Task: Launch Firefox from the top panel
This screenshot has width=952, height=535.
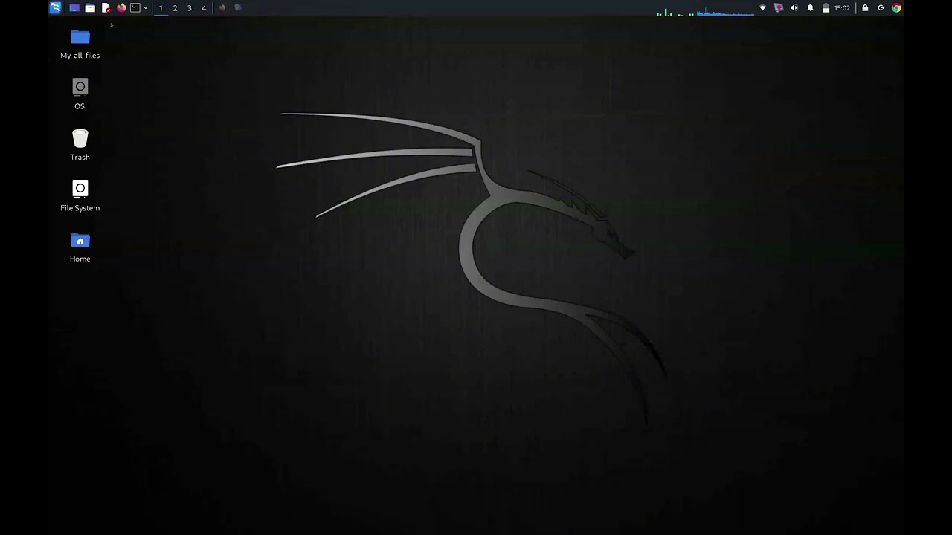Action: coord(121,8)
